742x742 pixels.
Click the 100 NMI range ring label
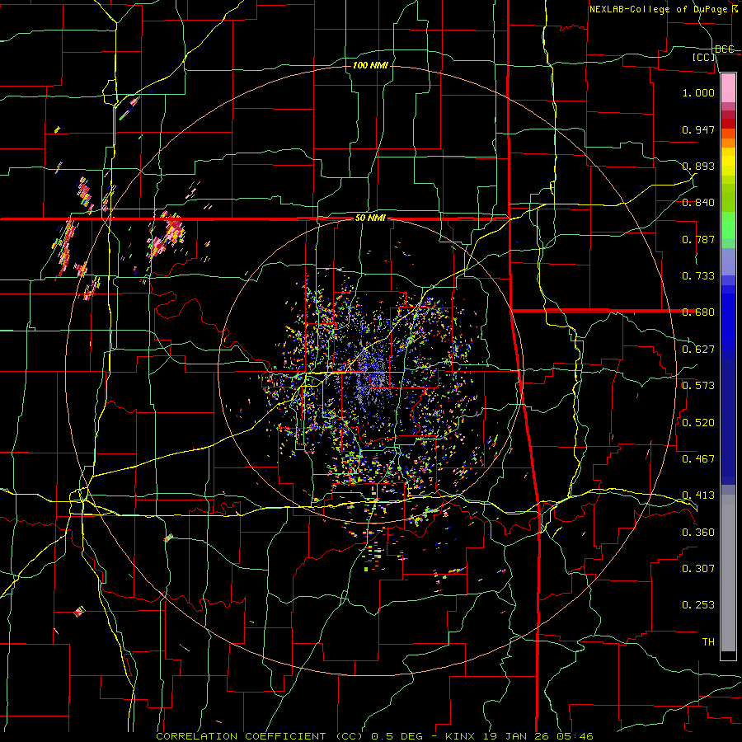pos(370,65)
